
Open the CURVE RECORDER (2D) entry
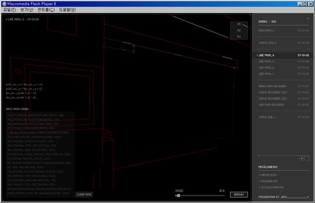pos(283,99)
